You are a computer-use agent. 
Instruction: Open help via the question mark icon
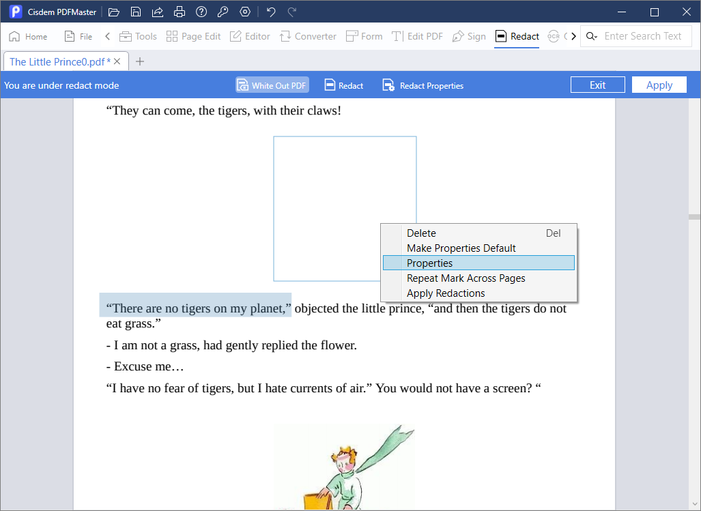click(201, 12)
